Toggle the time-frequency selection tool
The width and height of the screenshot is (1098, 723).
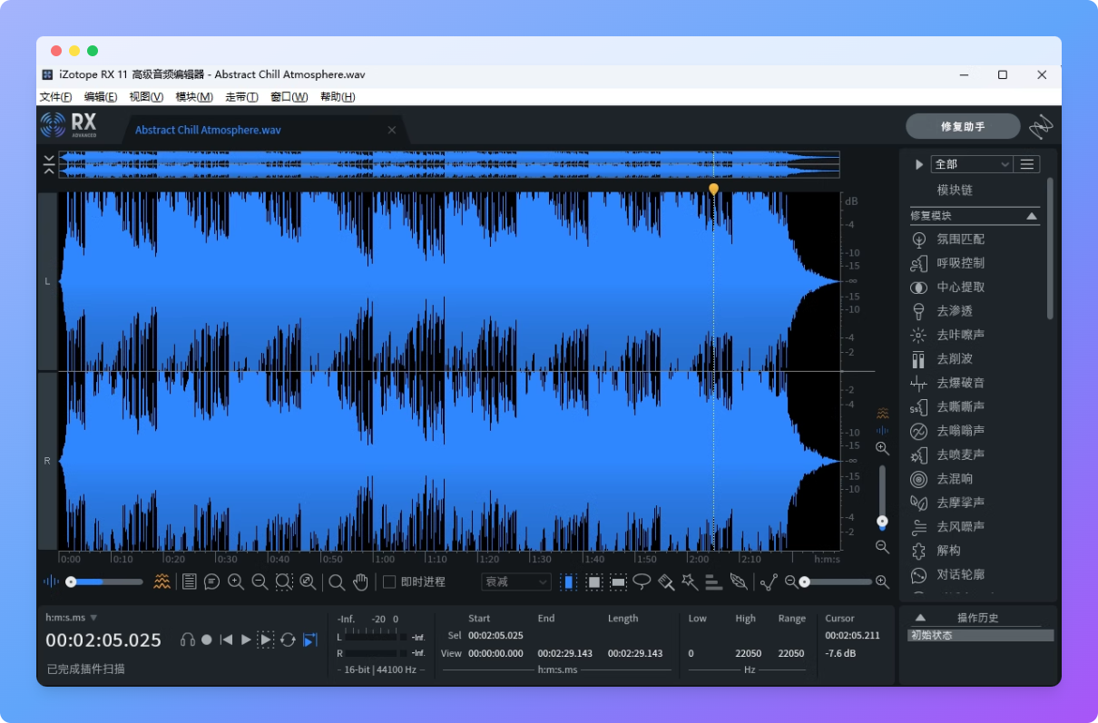tap(593, 581)
